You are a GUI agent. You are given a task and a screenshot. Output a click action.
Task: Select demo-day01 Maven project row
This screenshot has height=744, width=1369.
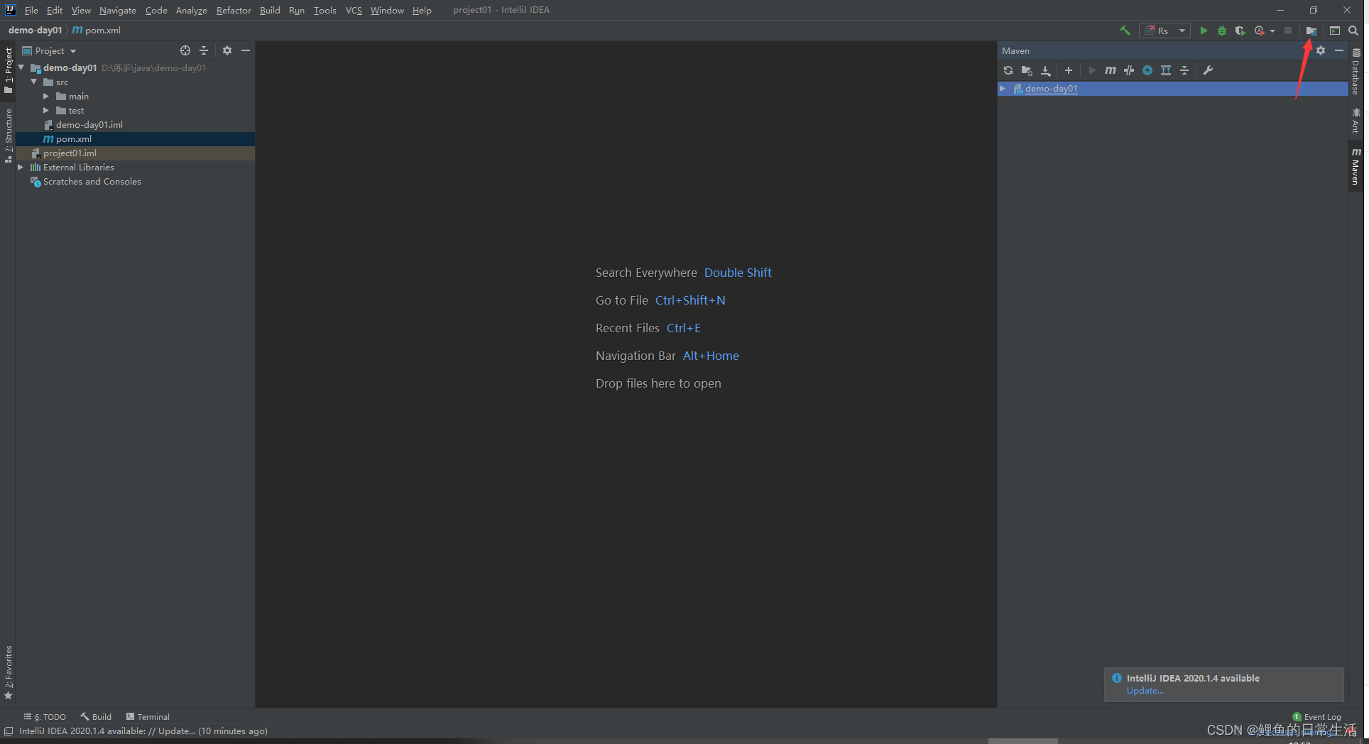click(1173, 89)
